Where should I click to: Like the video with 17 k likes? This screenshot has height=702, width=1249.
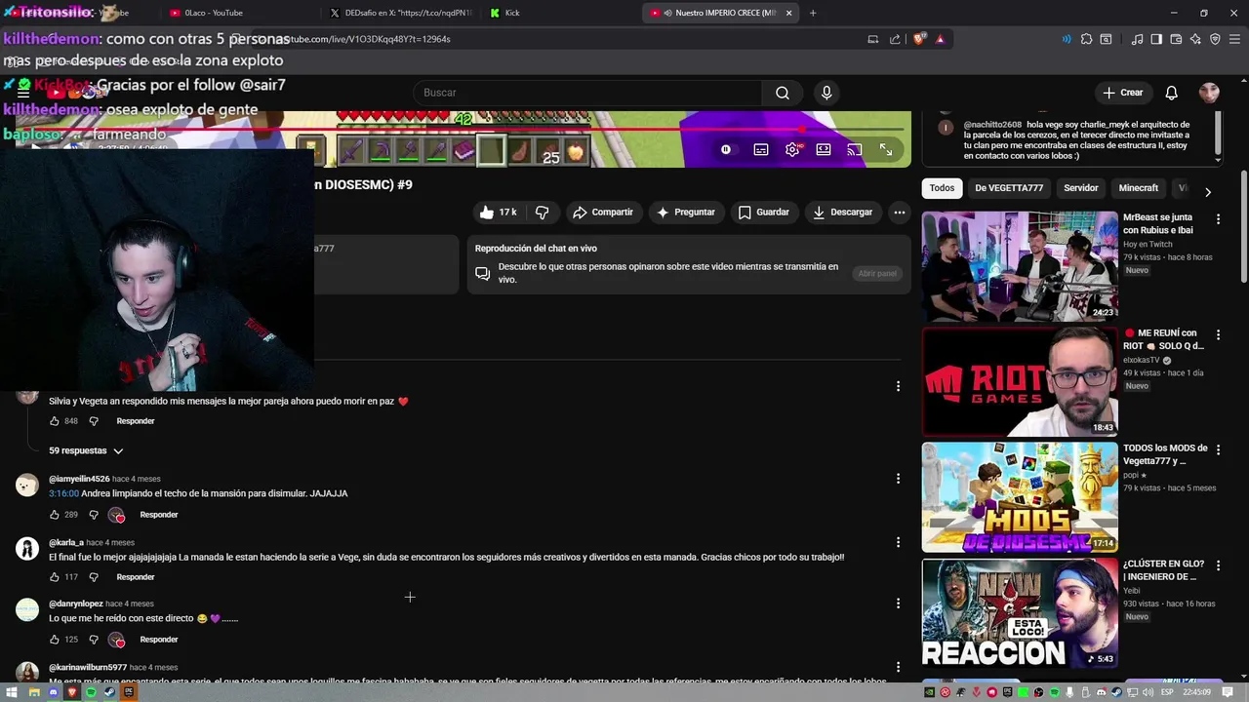click(499, 212)
